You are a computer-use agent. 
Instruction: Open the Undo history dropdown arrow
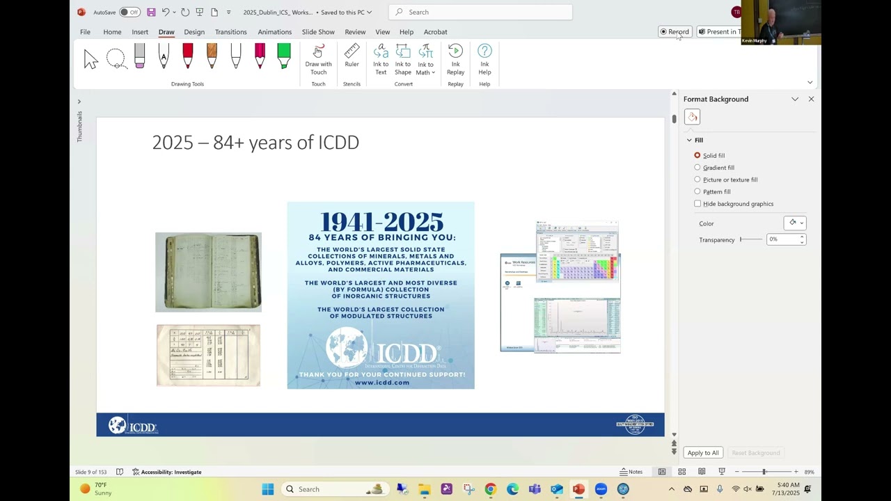click(174, 12)
